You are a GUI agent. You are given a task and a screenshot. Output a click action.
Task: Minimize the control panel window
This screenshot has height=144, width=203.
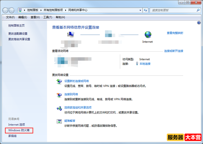coord(182,2)
